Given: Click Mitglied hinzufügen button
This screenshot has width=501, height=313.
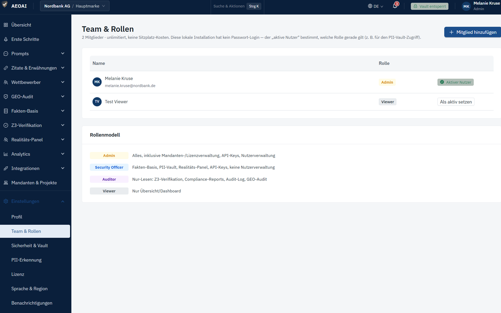Looking at the screenshot, I should (472, 32).
